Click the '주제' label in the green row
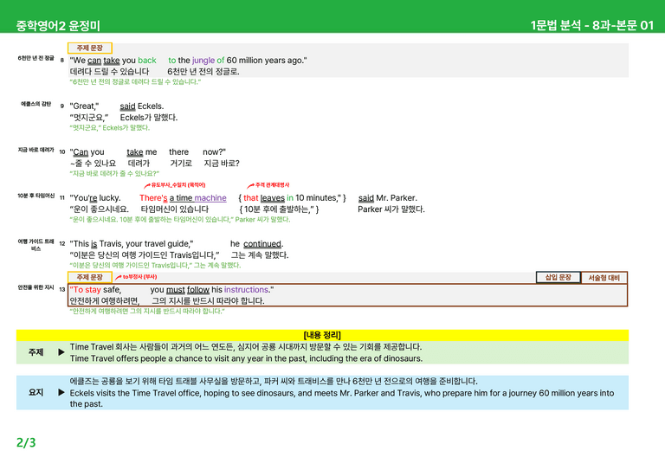Viewport: 665px width, 470px height. pos(36,352)
